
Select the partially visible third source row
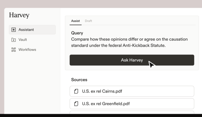(132, 112)
